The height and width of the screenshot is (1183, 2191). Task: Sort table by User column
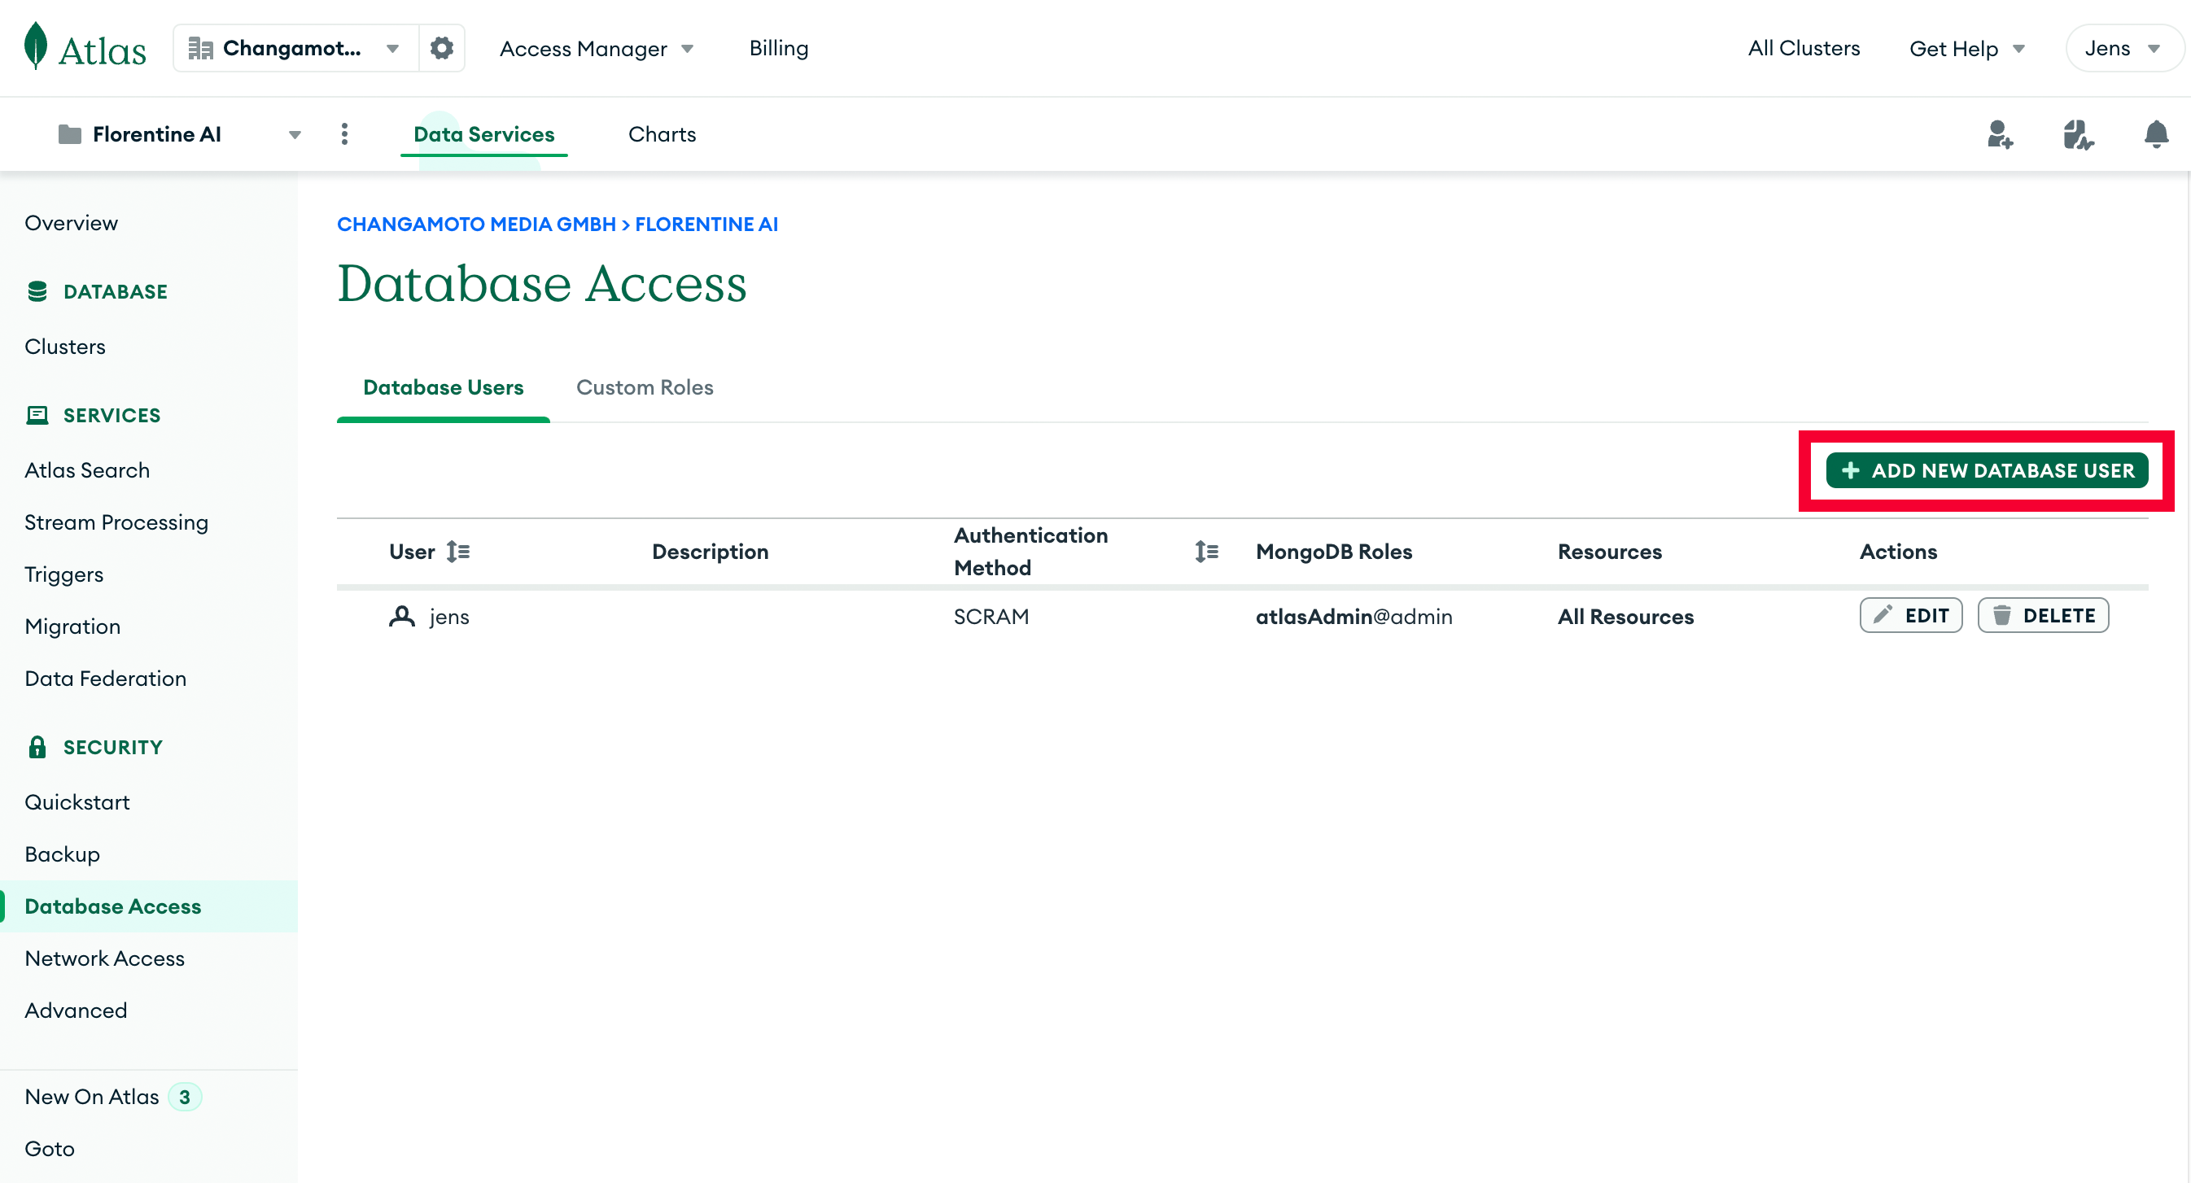coord(457,552)
